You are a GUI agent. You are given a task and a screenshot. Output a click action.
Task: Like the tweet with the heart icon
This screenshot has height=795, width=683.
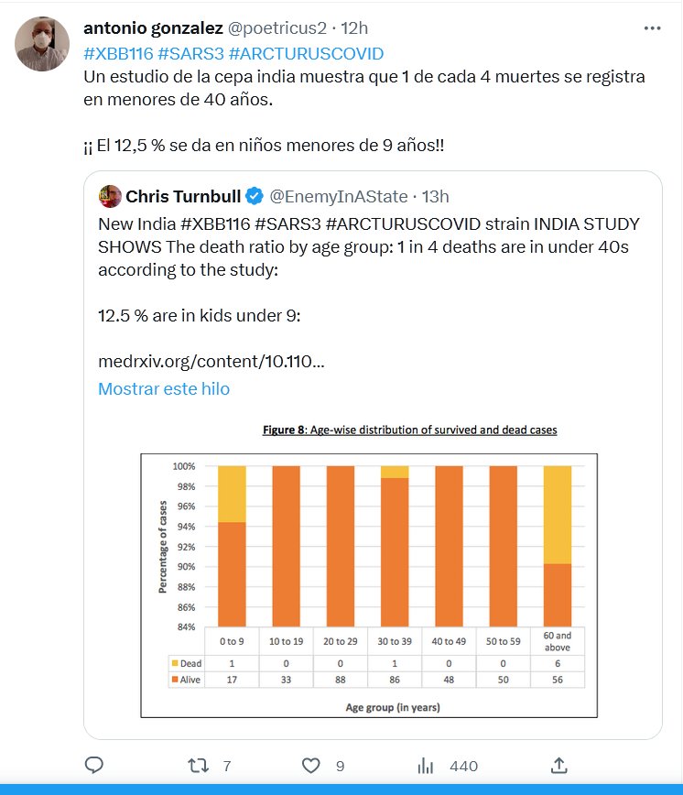(310, 766)
